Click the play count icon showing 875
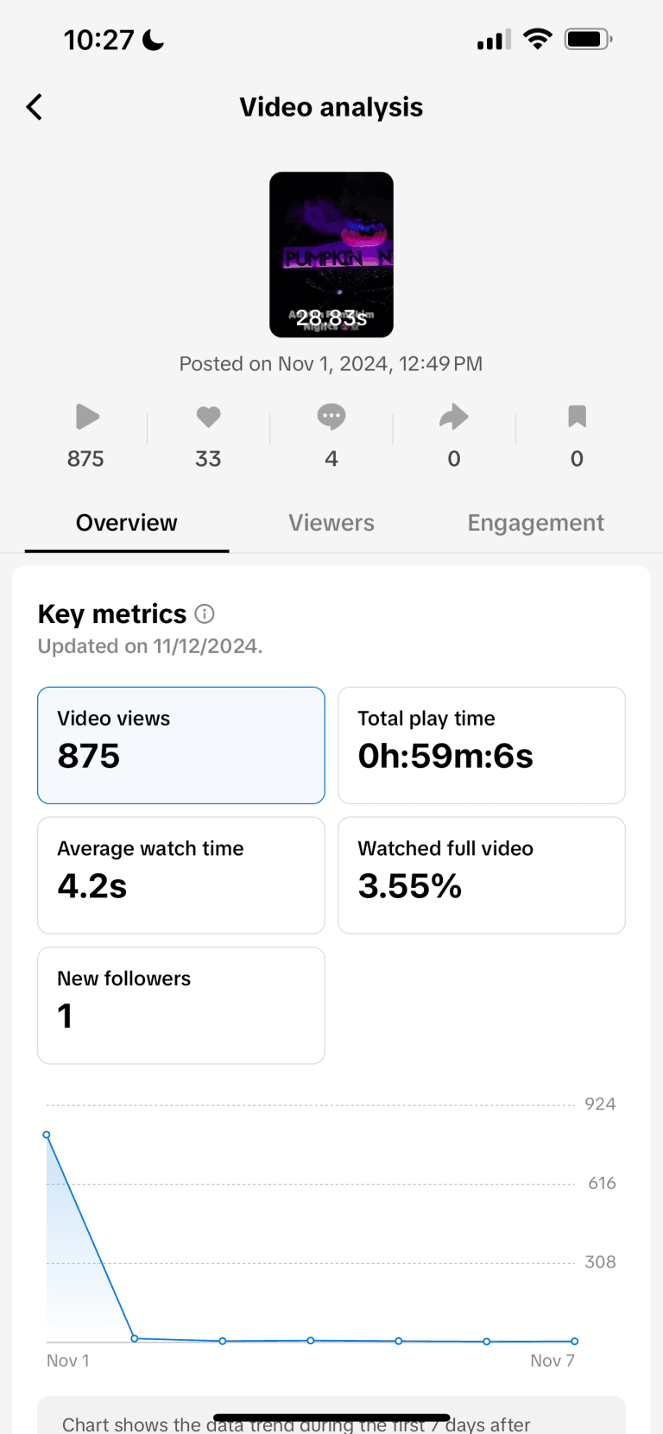 tap(85, 417)
